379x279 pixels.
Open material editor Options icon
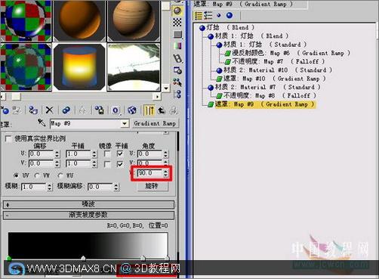tap(177, 70)
